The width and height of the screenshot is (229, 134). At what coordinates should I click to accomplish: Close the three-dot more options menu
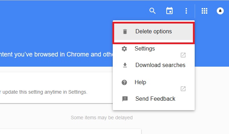click(186, 11)
